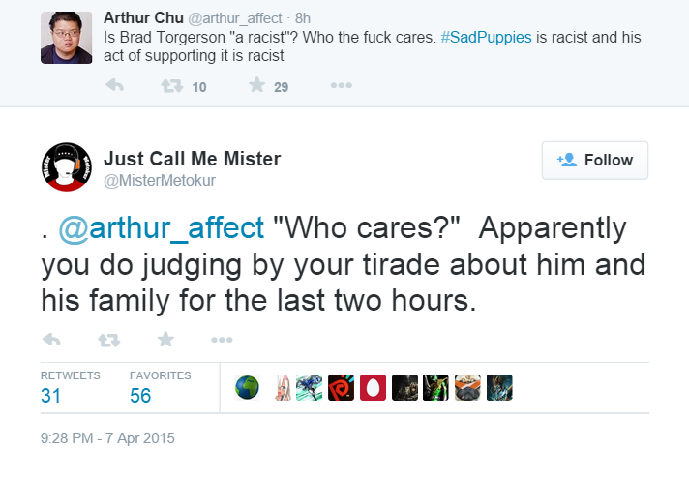Reply to Arthur Chu's tweet
Image resolution: width=689 pixels, height=480 pixels.
115,85
